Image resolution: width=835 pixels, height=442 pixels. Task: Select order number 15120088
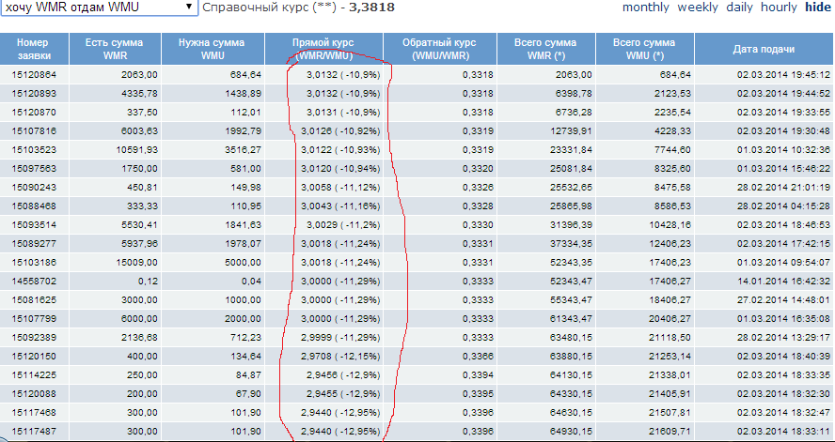[x=34, y=393]
